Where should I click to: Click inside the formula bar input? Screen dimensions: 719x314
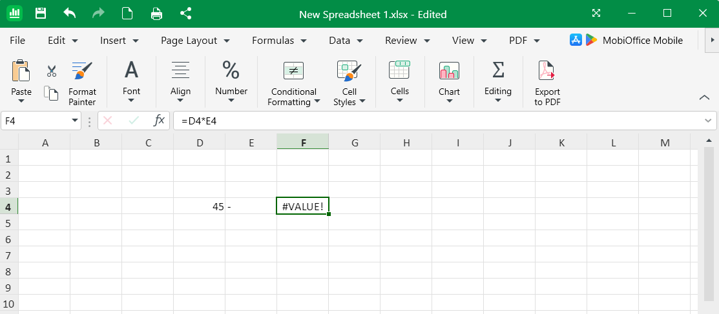click(x=439, y=121)
